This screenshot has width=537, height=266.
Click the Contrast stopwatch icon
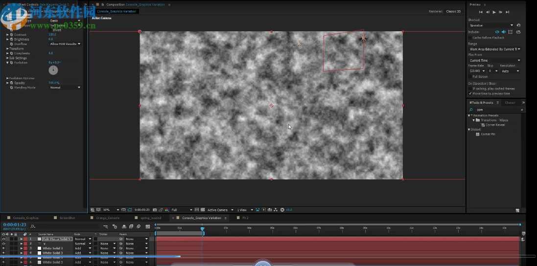(11, 35)
